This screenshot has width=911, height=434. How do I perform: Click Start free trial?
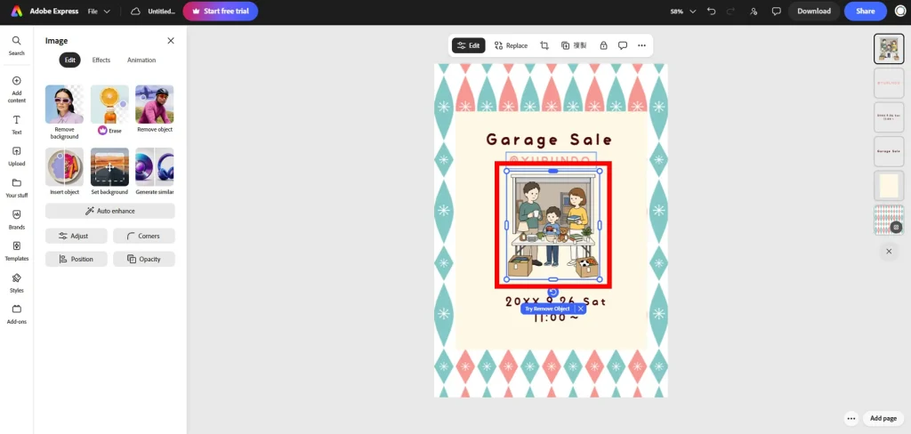pos(221,11)
